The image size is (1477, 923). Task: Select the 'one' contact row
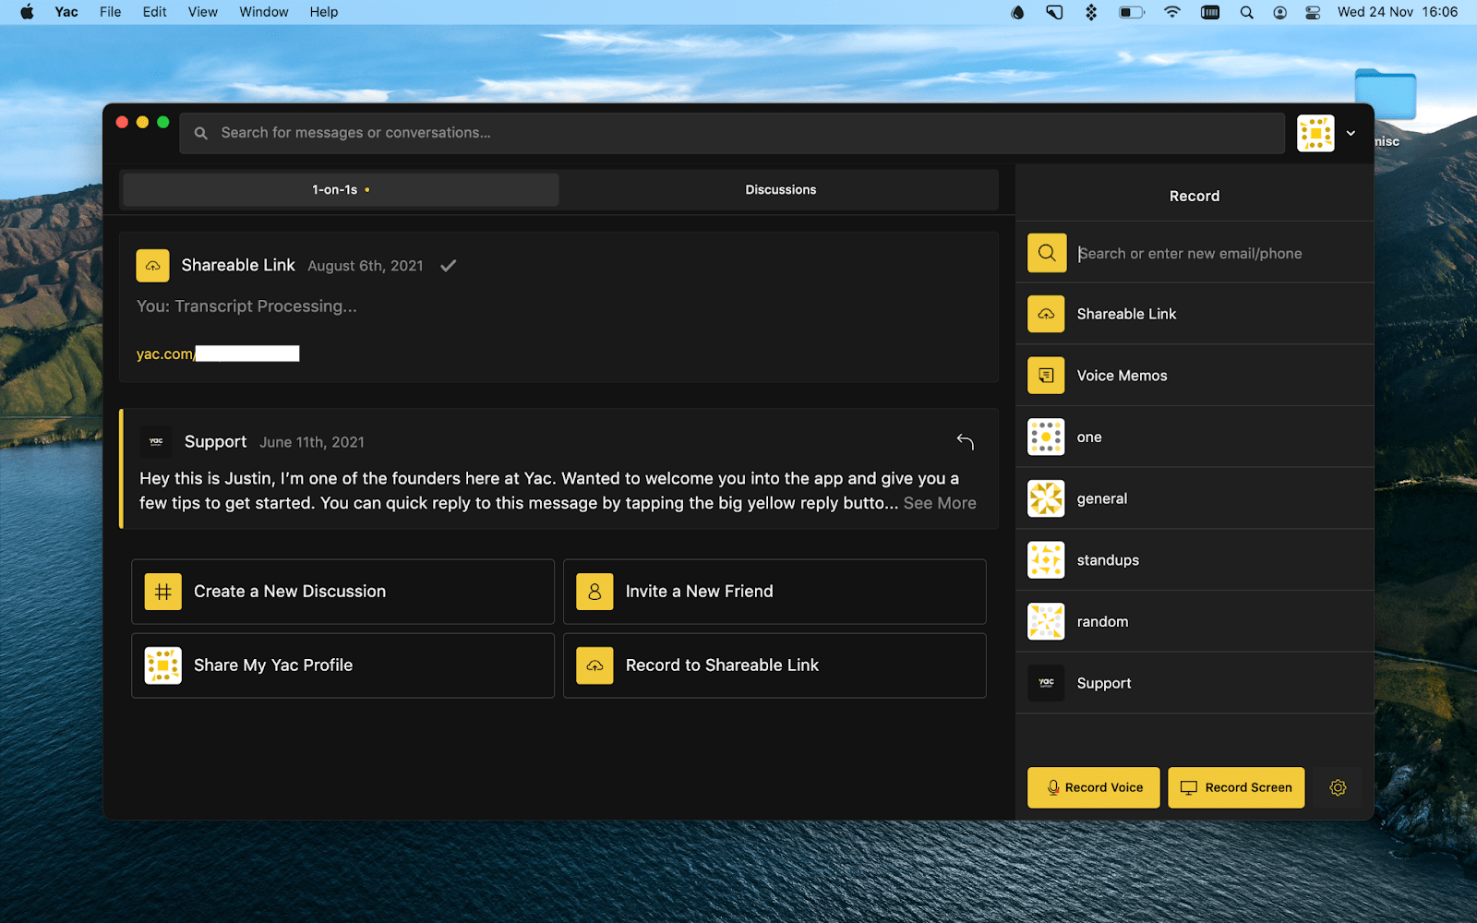[x=1195, y=438]
